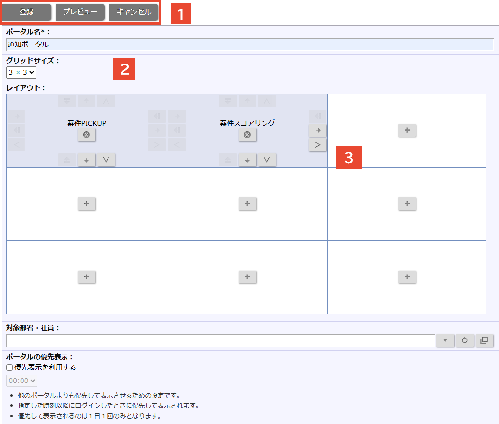Viewport: 499px width, 424px height.
Task: Remove the 案件スコアリング widget from layout
Action: (247, 135)
